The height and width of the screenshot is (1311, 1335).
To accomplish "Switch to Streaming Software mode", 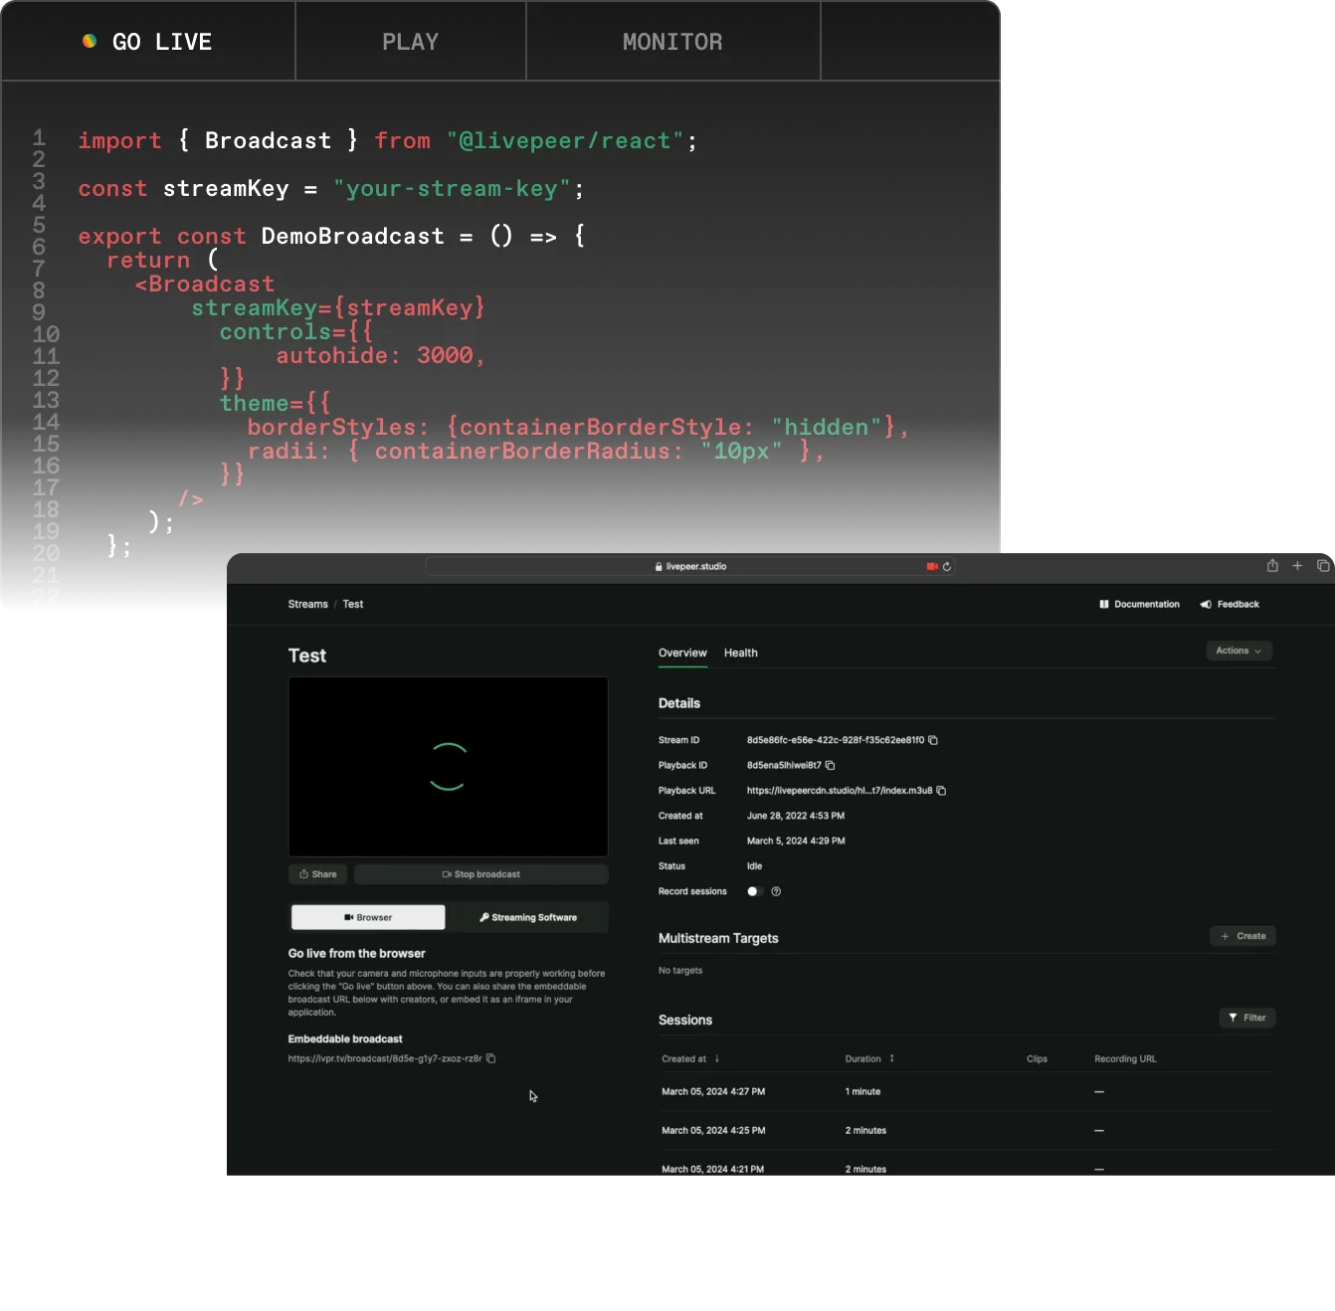I will [529, 917].
